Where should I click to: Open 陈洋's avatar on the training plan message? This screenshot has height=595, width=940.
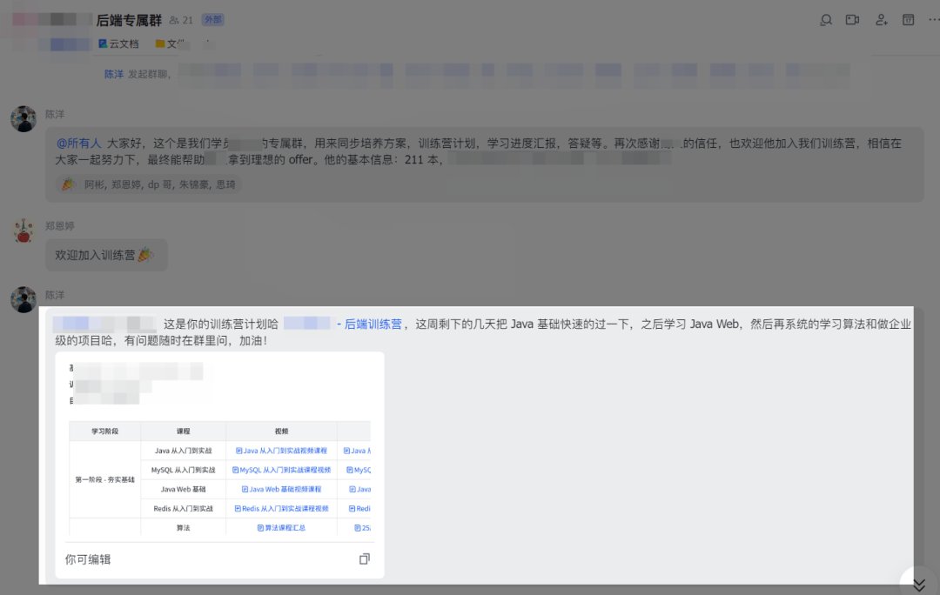click(x=23, y=299)
